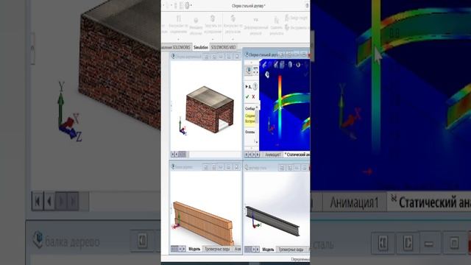This screenshot has height=265, width=471.
Task: Open Трёхмерные виды tab in wooden beam window
Action: (x=217, y=249)
